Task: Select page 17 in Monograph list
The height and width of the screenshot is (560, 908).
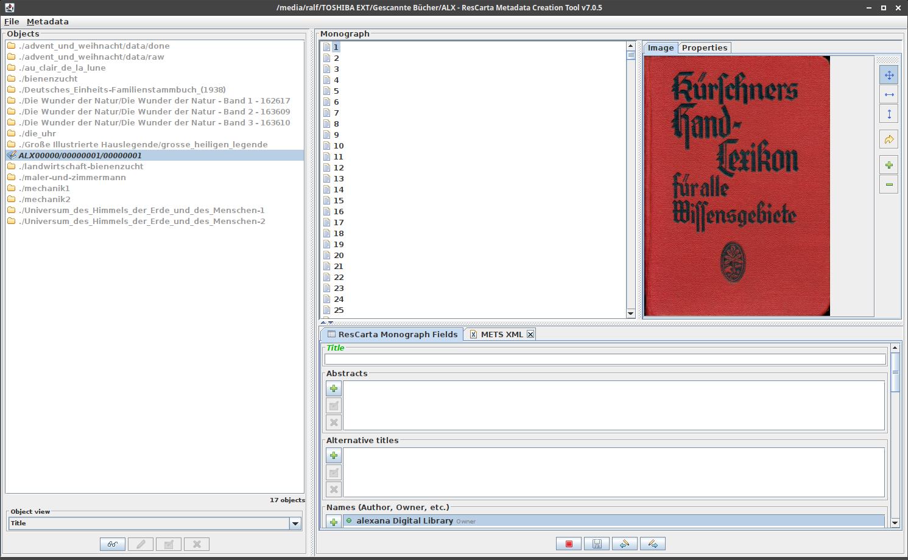Action: pos(339,222)
